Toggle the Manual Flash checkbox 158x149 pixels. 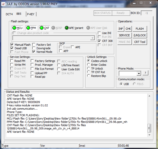click(12, 45)
